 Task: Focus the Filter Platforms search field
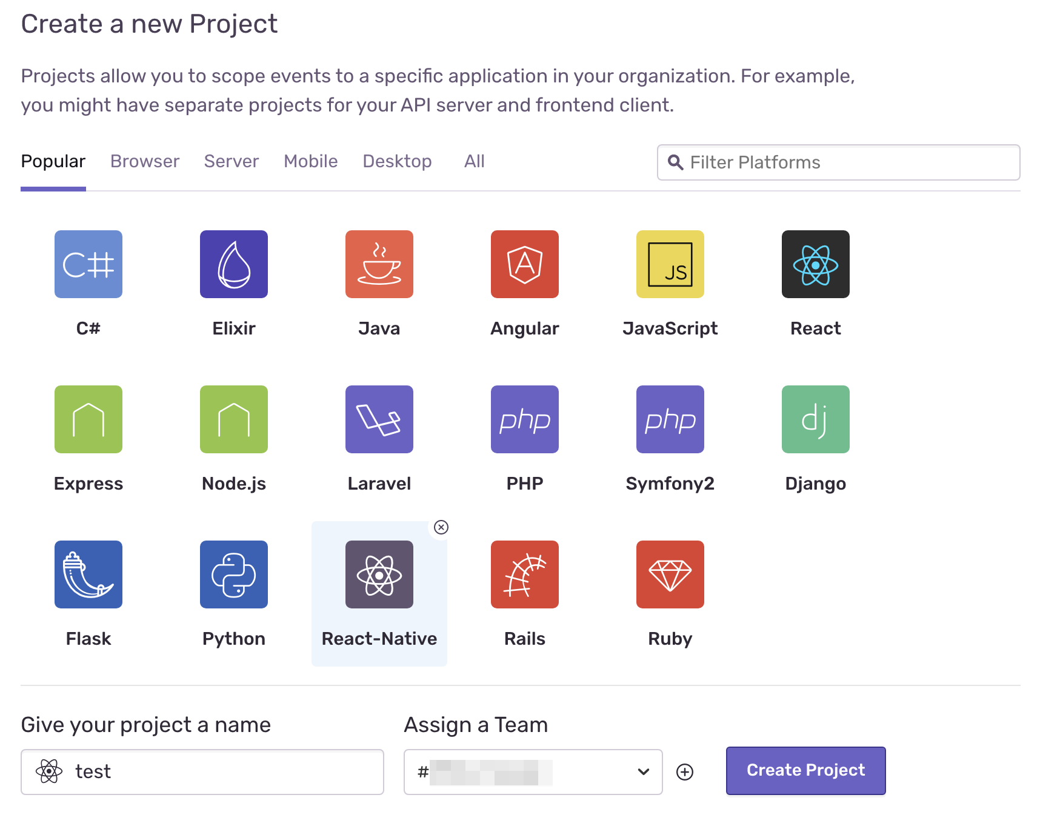point(839,162)
